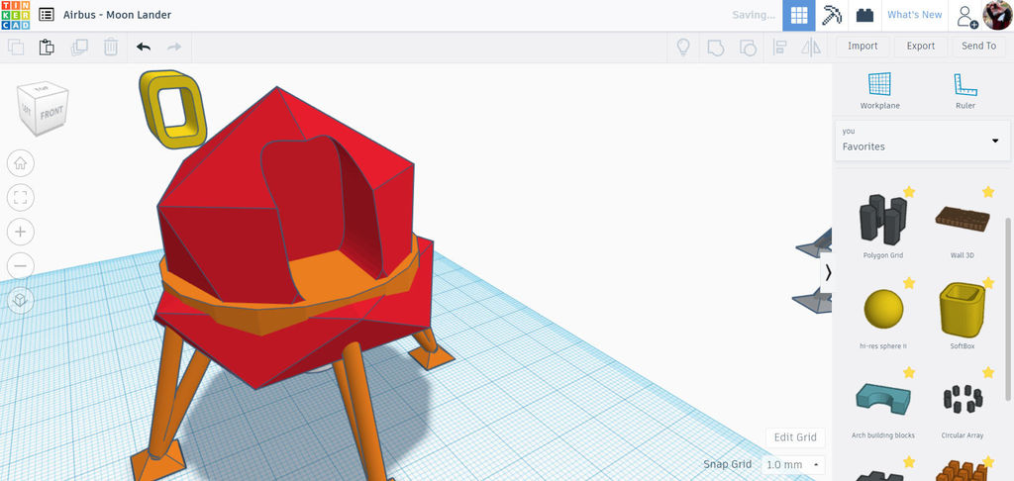Click the Edit Grid button
Image resolution: width=1014 pixels, height=481 pixels.
point(795,437)
